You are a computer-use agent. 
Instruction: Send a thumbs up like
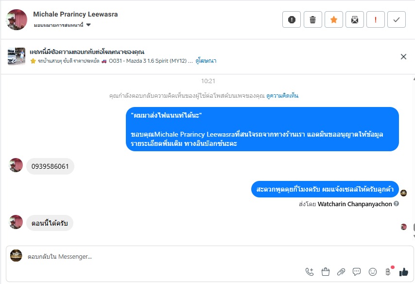404,272
